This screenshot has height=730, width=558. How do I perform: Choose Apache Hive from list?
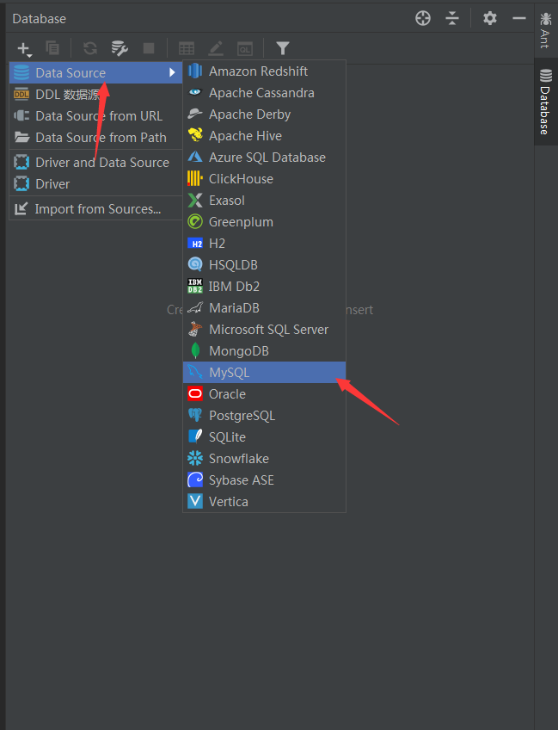point(264,136)
